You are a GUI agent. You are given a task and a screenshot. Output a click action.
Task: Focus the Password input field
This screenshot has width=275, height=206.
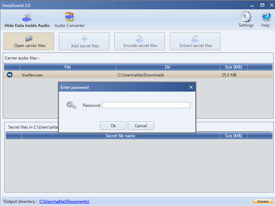(146, 105)
